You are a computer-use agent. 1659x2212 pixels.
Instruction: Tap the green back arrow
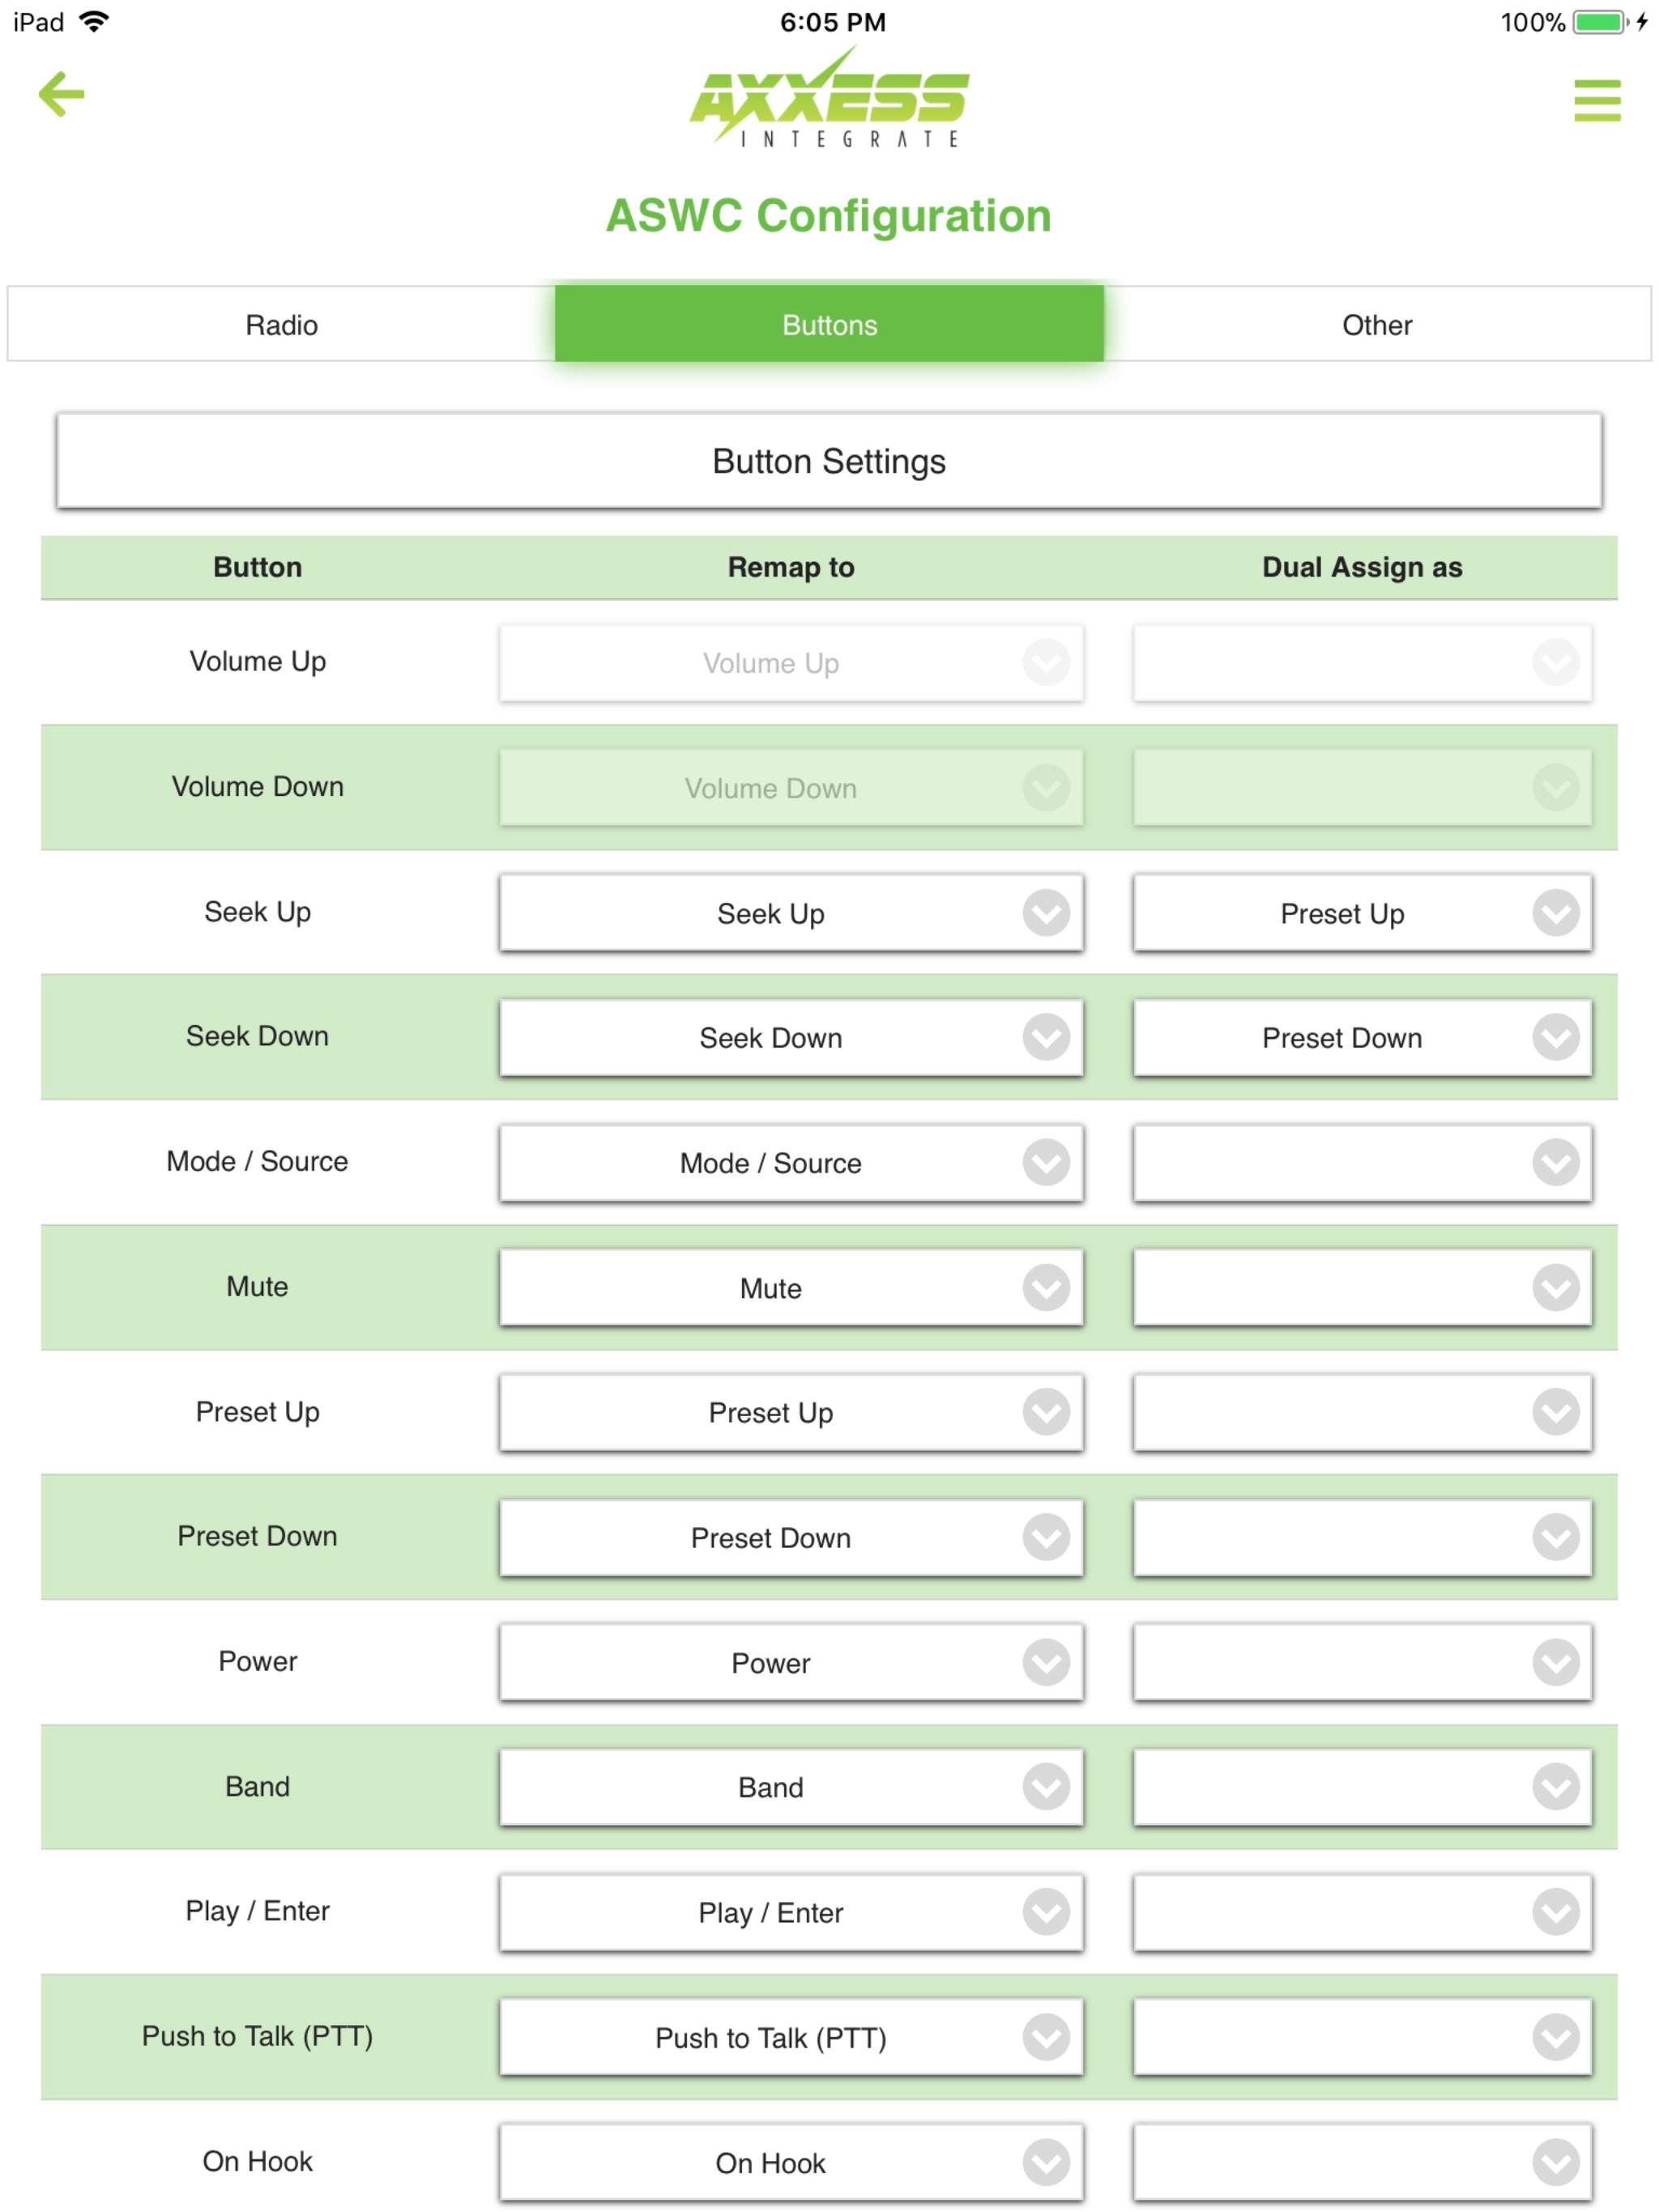click(x=61, y=94)
